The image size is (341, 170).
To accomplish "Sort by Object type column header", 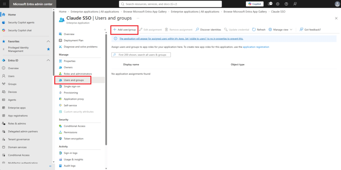I will pos(237,65).
